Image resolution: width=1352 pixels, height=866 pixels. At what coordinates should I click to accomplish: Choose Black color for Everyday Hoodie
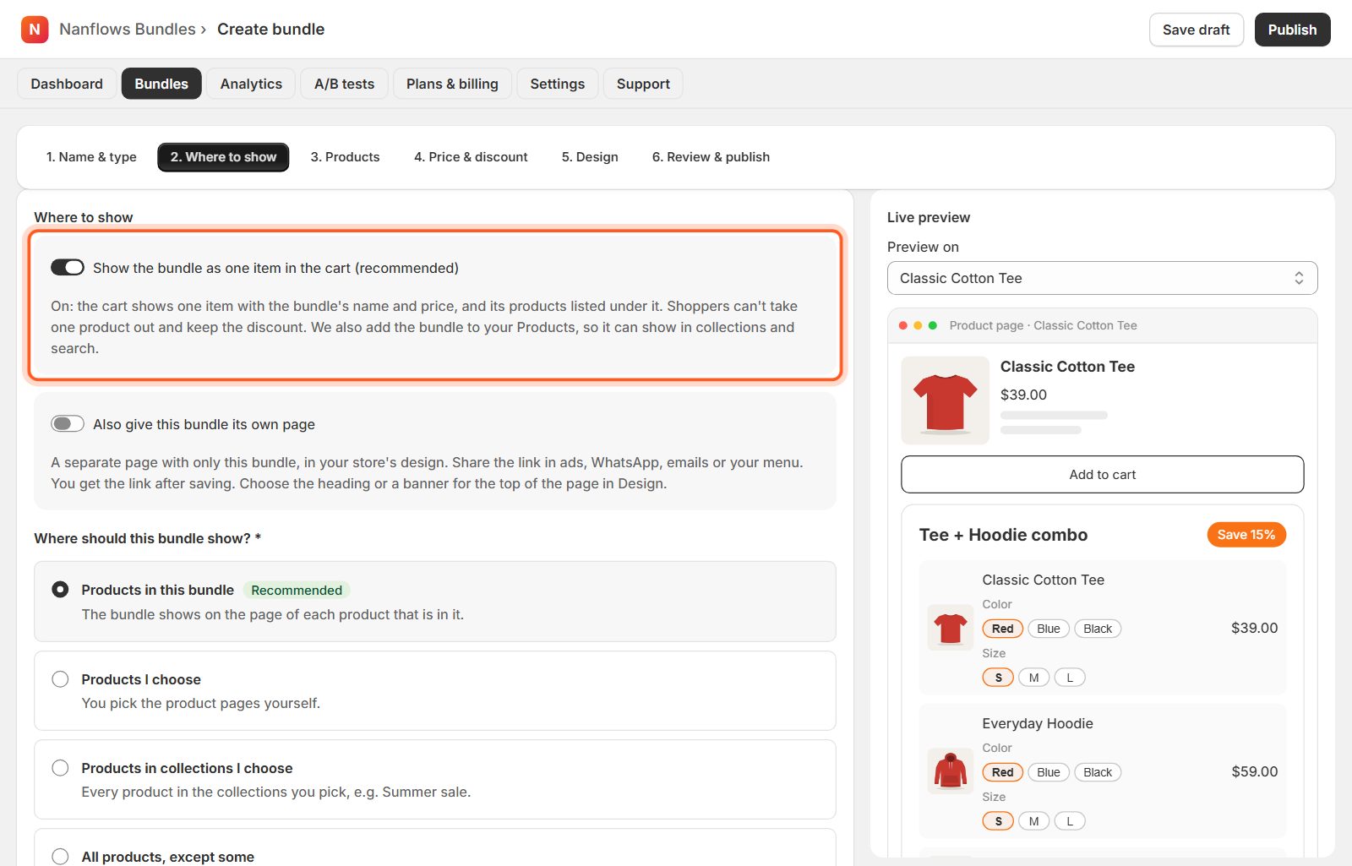pos(1098,772)
